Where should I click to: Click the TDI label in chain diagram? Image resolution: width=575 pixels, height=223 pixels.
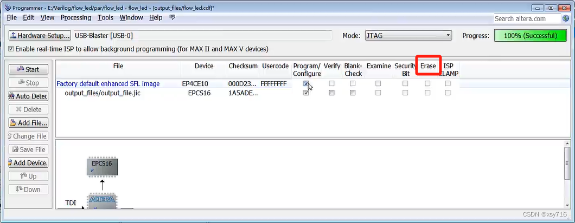(71, 202)
